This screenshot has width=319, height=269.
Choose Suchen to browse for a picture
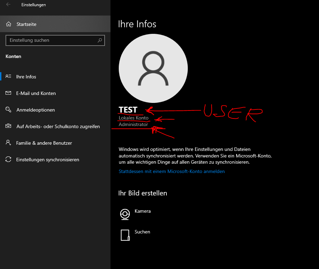[x=142, y=232]
